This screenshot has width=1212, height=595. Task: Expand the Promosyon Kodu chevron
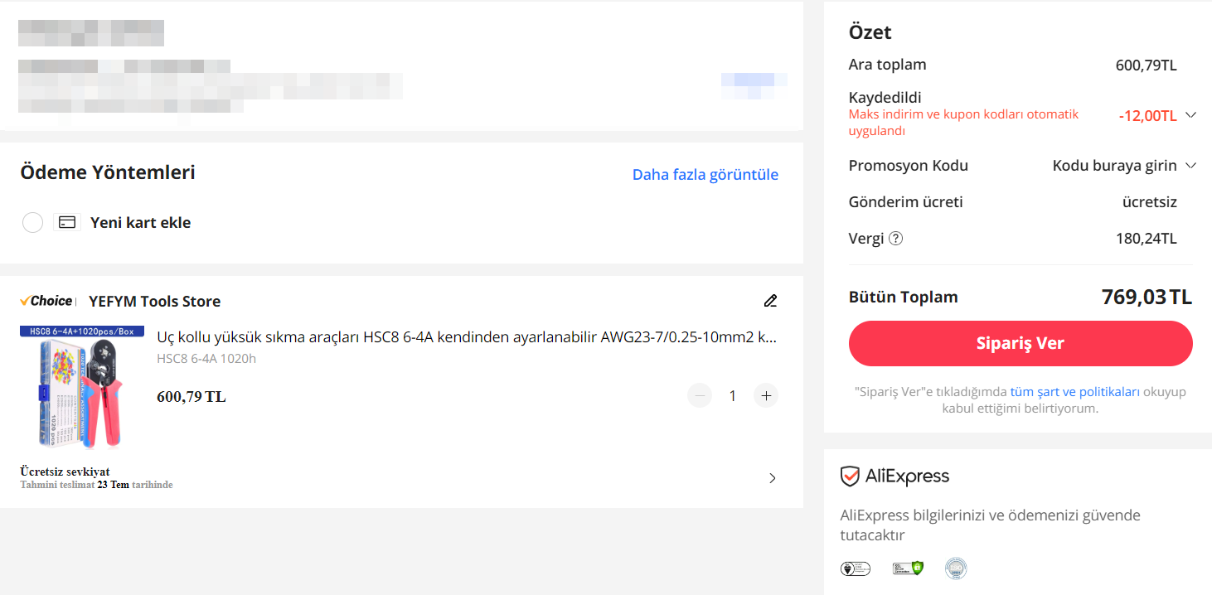pos(1191,166)
